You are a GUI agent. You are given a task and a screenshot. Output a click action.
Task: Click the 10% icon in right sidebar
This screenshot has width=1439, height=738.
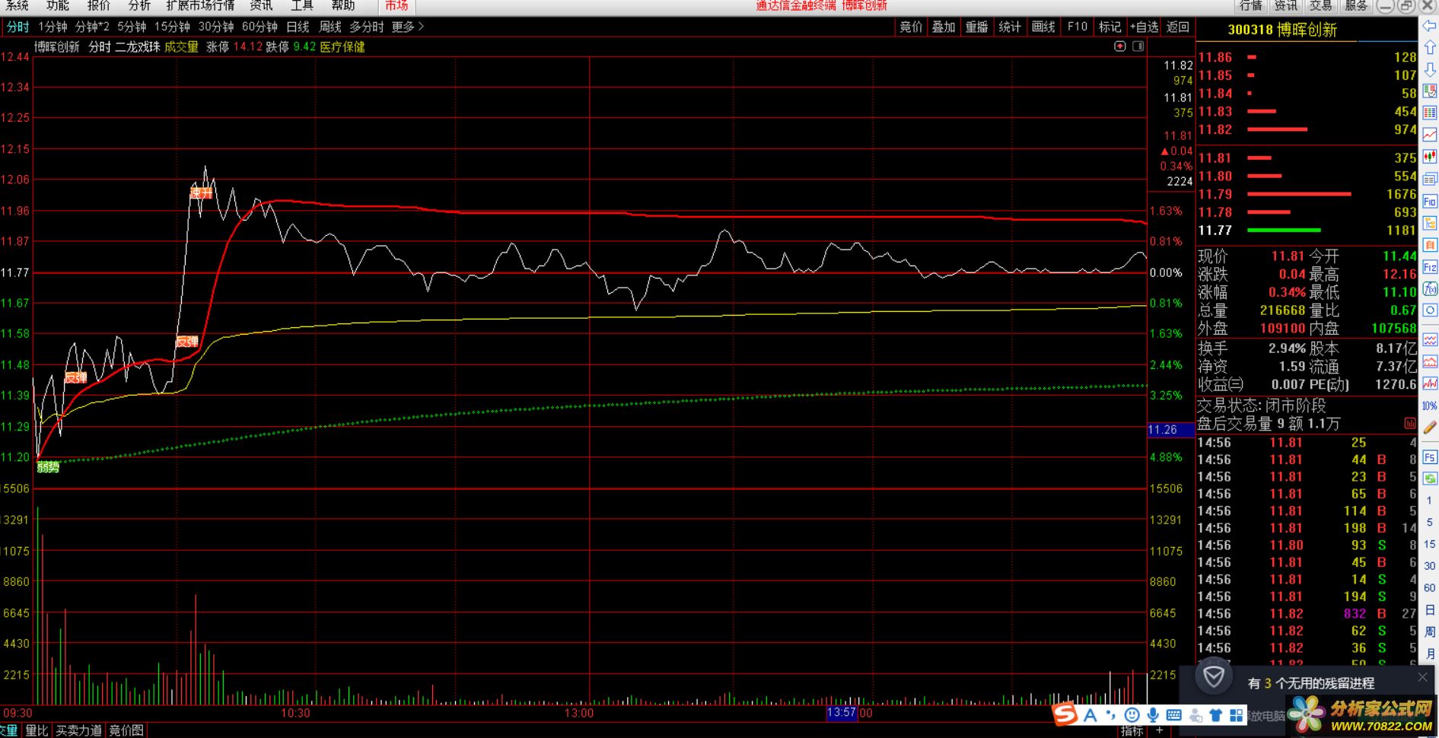click(1430, 406)
